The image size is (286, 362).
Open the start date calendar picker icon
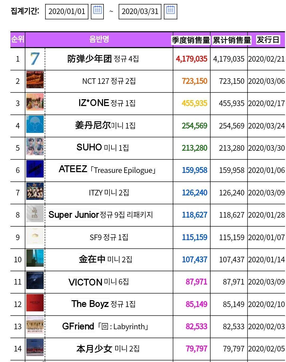97,11
